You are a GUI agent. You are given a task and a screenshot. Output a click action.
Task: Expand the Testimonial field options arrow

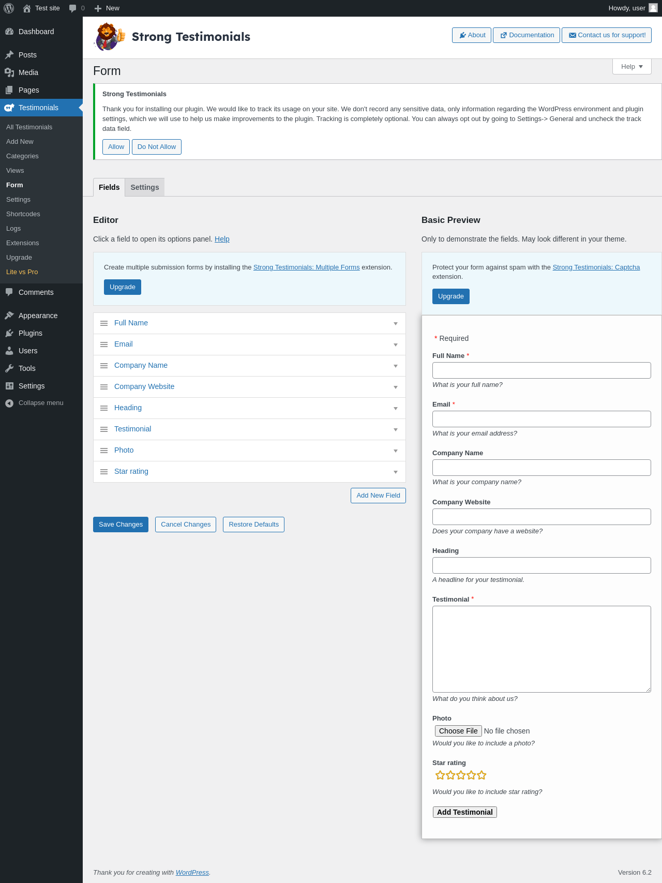click(x=396, y=429)
